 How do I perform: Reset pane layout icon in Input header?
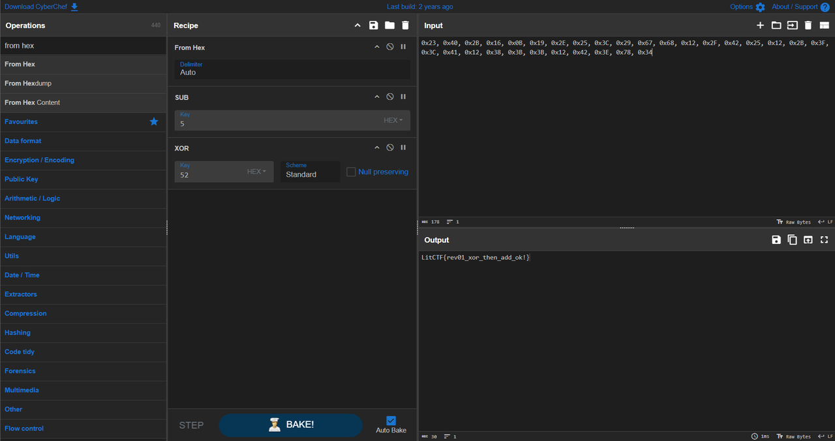point(824,25)
